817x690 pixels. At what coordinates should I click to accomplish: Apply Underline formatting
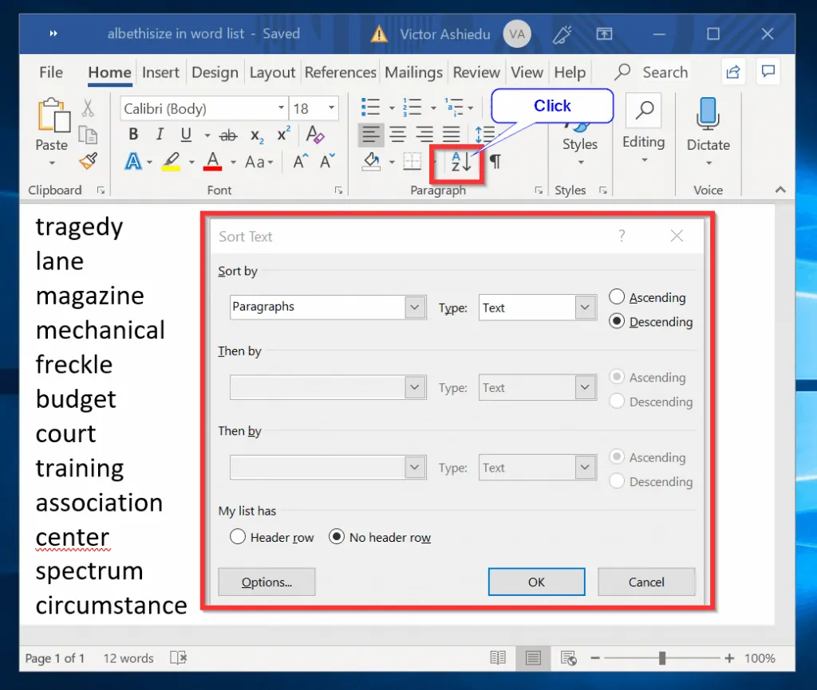click(x=186, y=135)
